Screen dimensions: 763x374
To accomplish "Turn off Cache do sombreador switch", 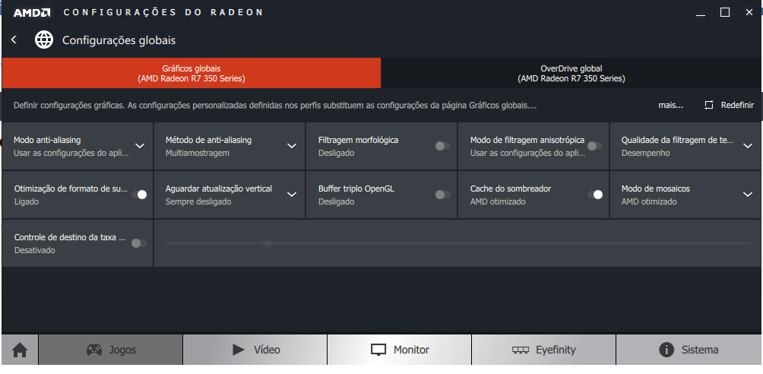I will coord(594,195).
